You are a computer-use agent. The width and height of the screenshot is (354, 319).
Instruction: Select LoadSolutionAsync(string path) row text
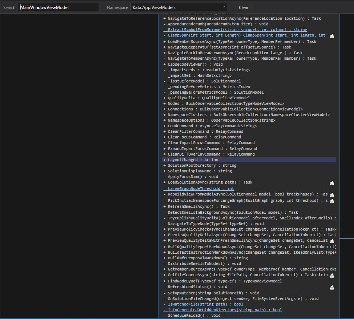208,182
